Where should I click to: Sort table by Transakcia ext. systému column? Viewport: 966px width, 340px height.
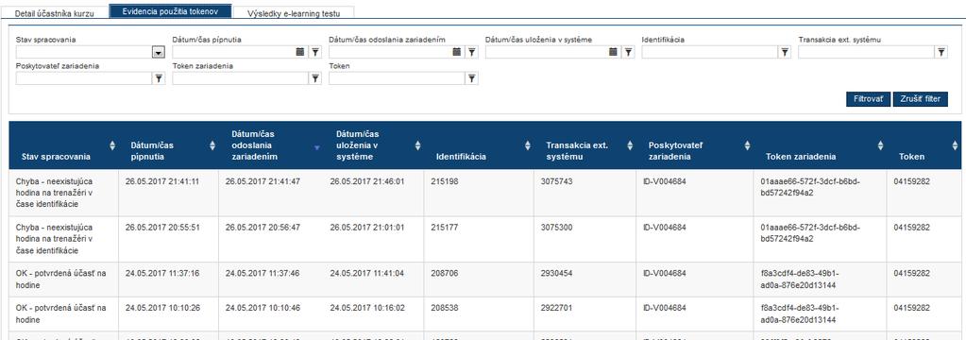[x=630, y=145]
